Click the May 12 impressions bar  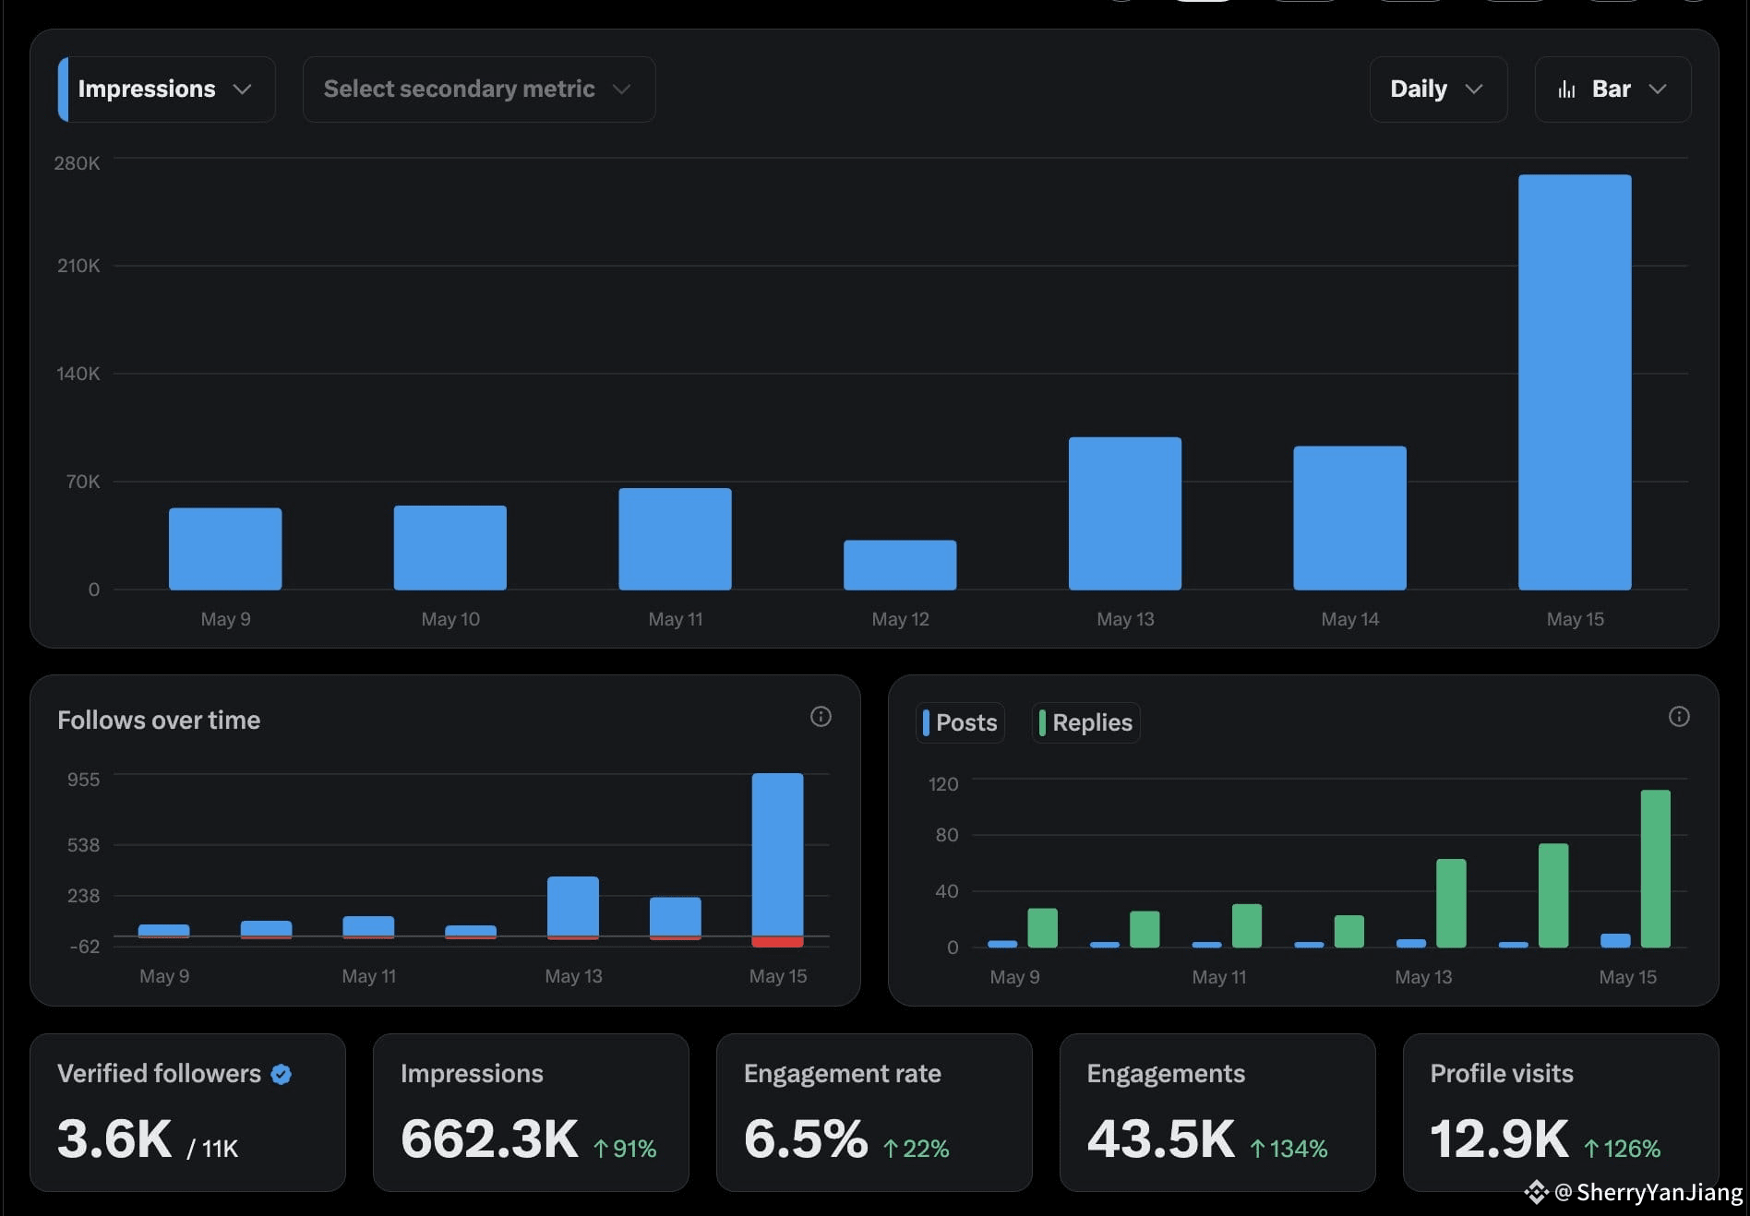point(900,565)
